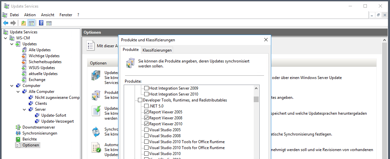Viewport: 390px width, 159px height.
Task: Click the Back arrow toolbar icon
Action: [6, 23]
